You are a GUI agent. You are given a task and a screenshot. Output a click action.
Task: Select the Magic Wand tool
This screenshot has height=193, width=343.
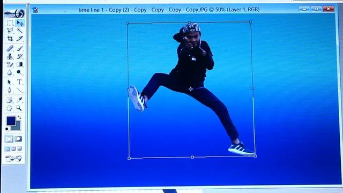click(20, 31)
